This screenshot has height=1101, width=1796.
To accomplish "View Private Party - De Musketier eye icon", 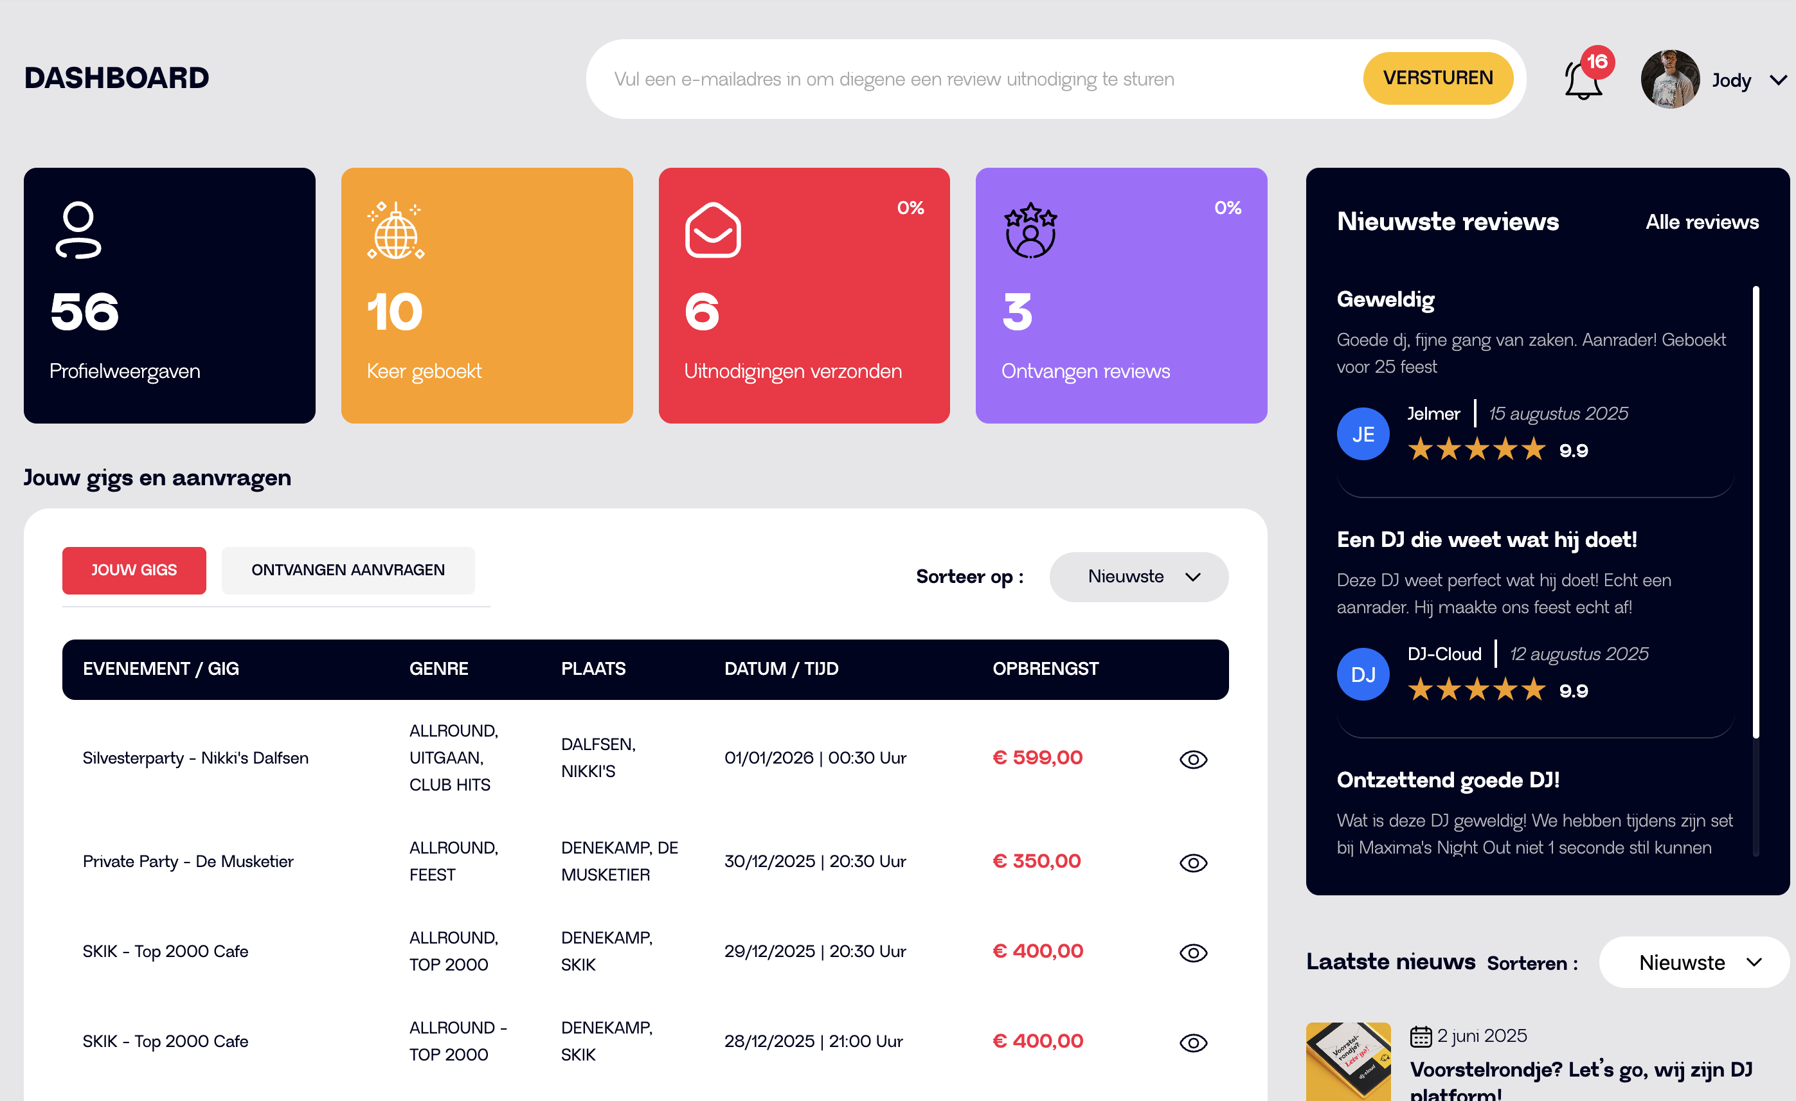I will (x=1192, y=862).
